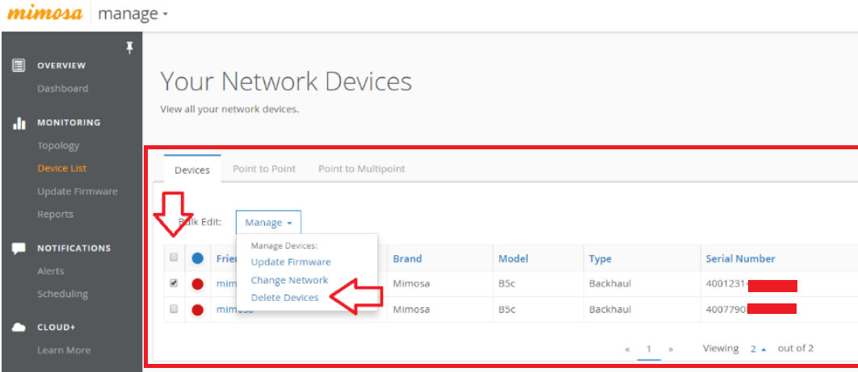The height and width of the screenshot is (372, 858).
Task: Click the Overview section icon
Action: click(x=18, y=65)
